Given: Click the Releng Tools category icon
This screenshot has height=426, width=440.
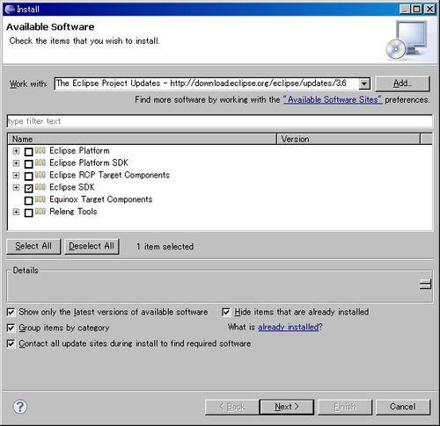Looking at the screenshot, I should tap(40, 212).
